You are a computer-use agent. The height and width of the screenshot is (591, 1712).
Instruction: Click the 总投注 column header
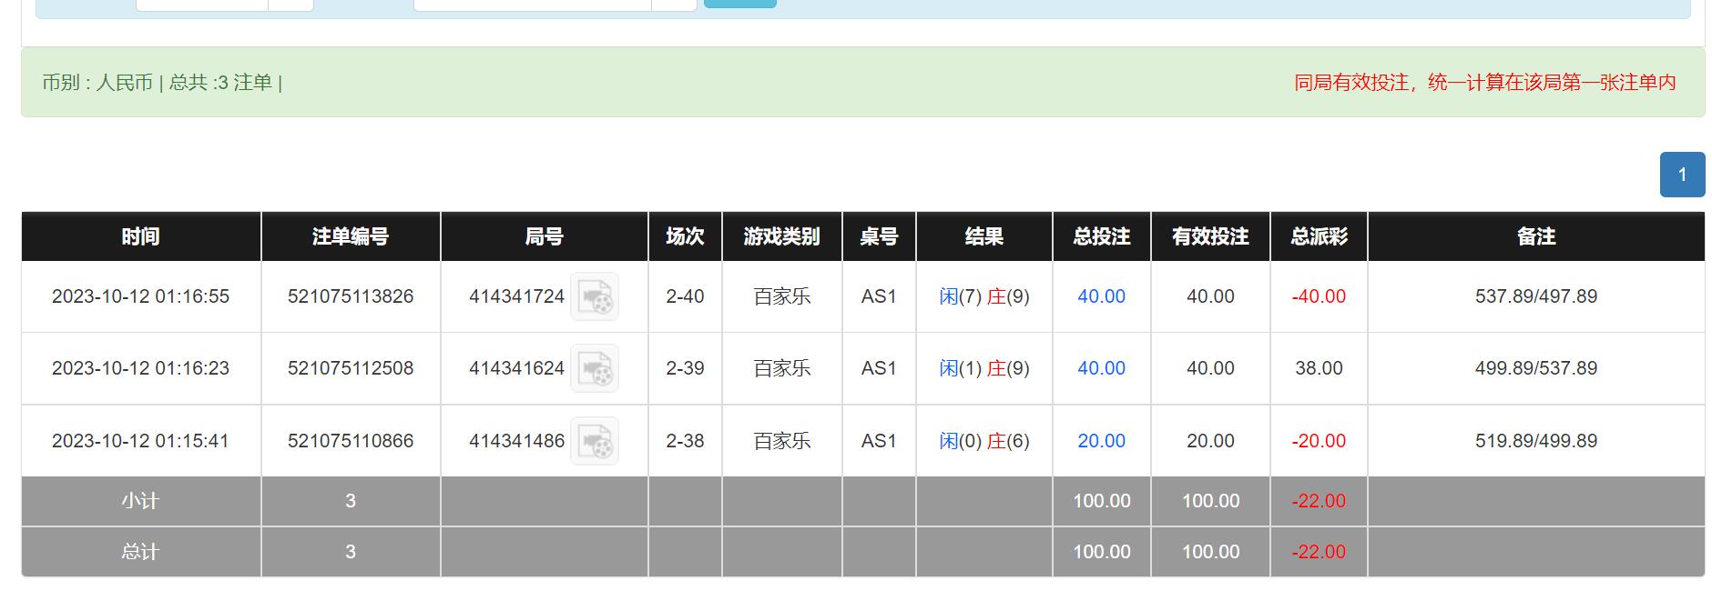click(1101, 236)
